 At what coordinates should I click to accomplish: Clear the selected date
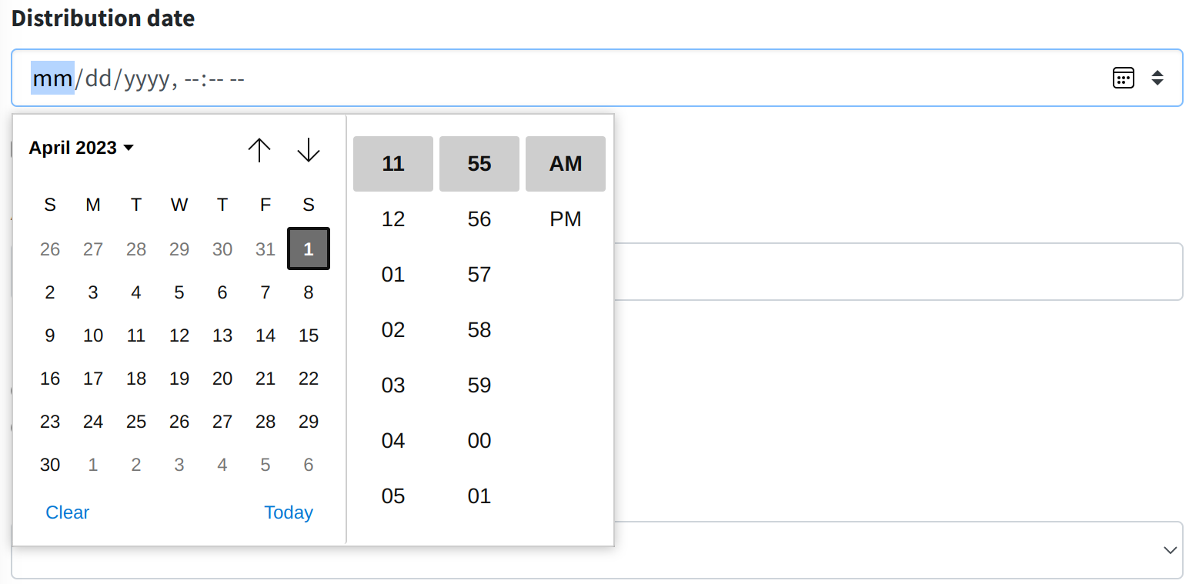(68, 512)
